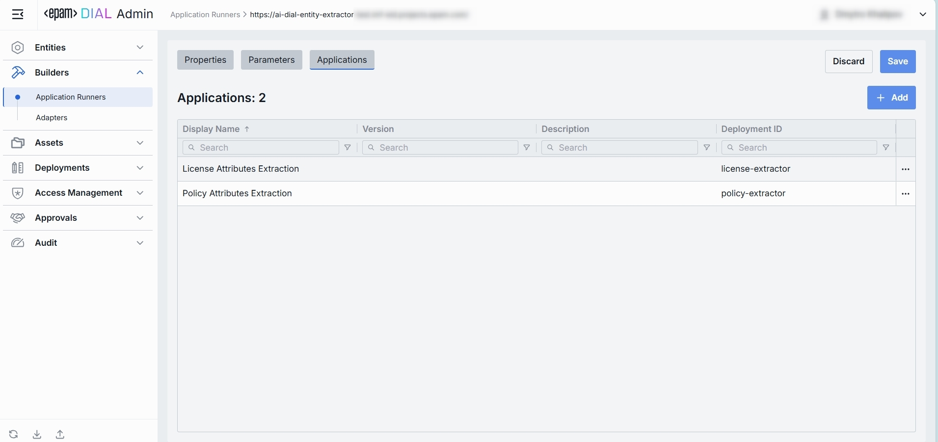Switch to the Parameters tab
The image size is (938, 442).
tap(271, 60)
